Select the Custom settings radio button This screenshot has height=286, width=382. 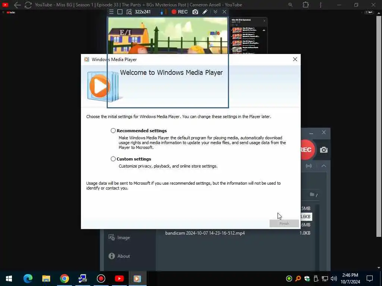click(x=113, y=159)
